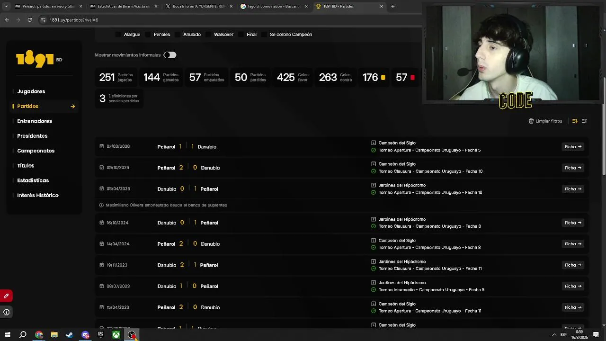606x341 pixels.
Task: Open the tab search dropdown chevron
Action: pos(6,6)
